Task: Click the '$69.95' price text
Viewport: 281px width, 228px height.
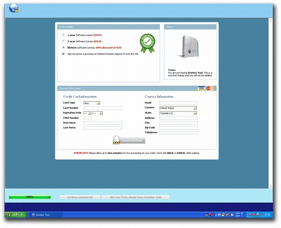Action: [x=97, y=41]
